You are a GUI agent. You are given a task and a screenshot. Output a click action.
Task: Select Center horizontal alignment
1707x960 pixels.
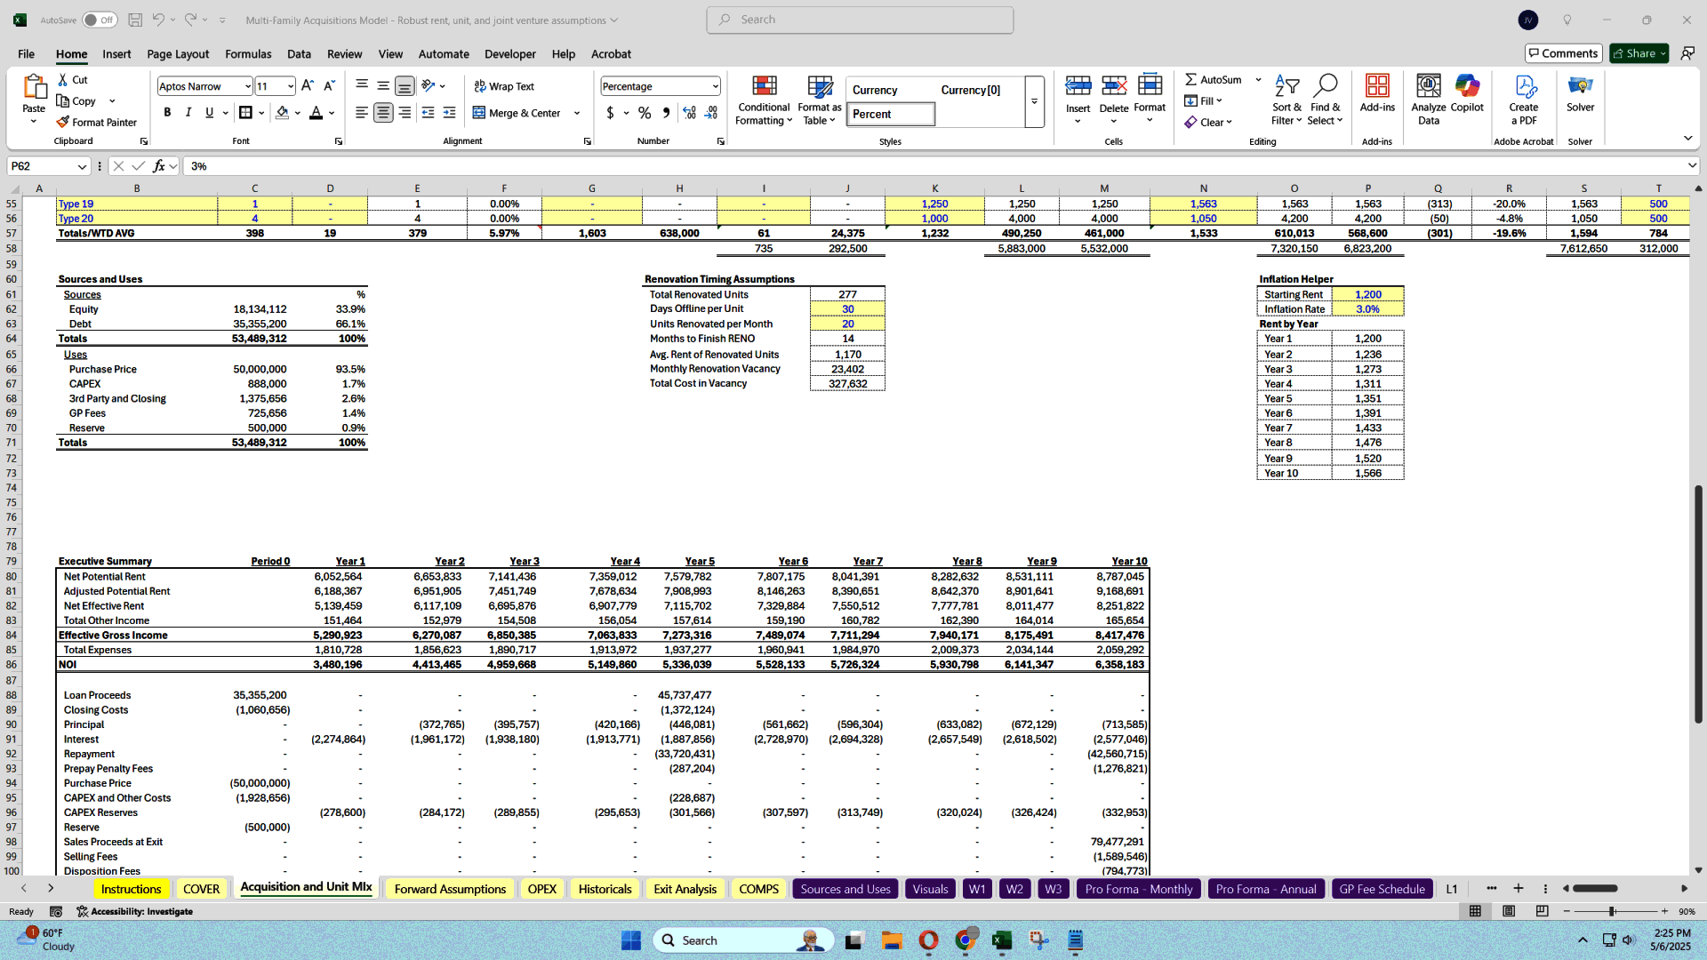[383, 113]
